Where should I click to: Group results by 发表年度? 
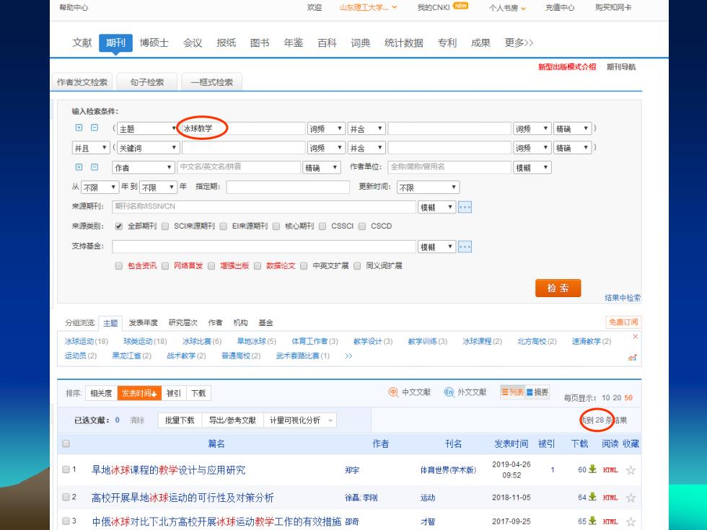pyautogui.click(x=144, y=323)
